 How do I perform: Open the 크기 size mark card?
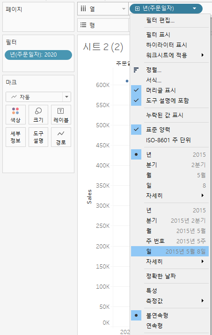38,115
